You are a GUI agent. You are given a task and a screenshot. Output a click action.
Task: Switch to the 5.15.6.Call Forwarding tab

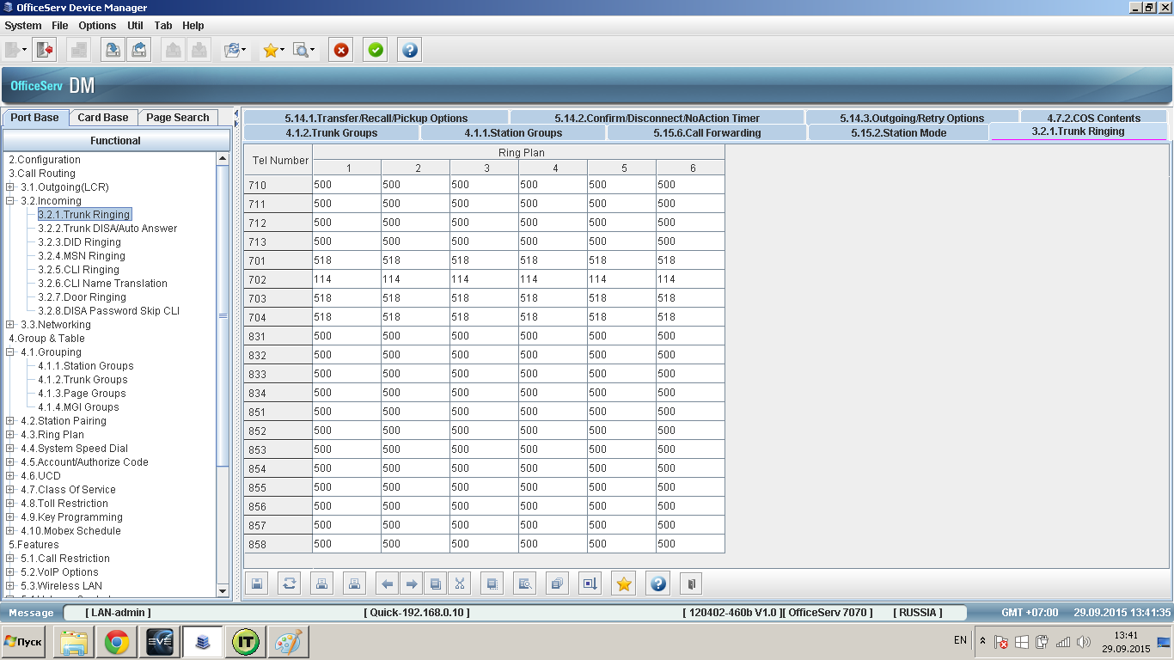coord(706,133)
